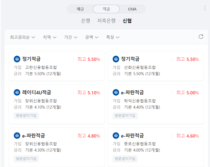The height and width of the screenshot is (167, 210).
Task: Click the 학익신용협동조합 name
Action: click(140, 101)
